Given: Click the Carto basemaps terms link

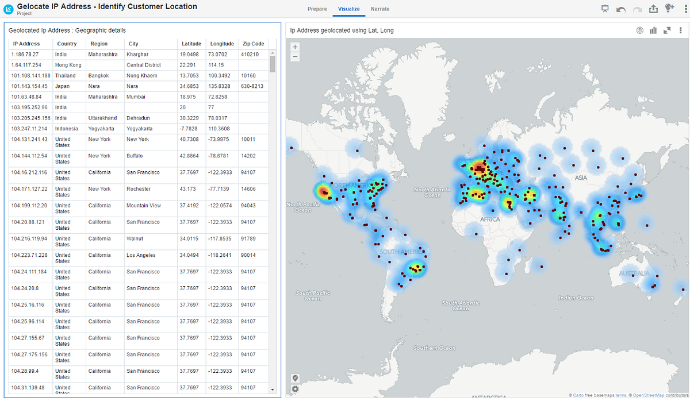Looking at the screenshot, I should [x=621, y=395].
